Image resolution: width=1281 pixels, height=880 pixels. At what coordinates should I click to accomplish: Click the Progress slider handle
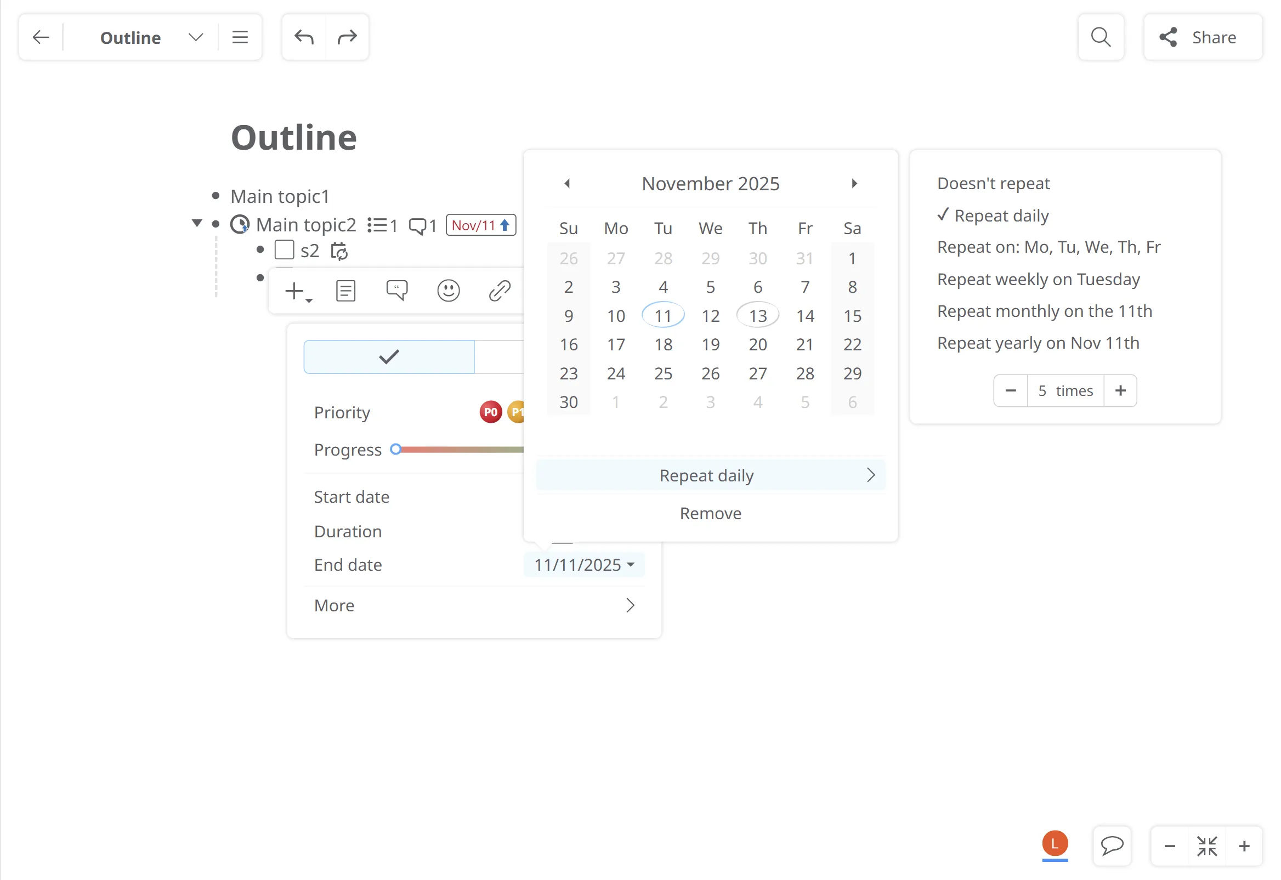coord(395,450)
